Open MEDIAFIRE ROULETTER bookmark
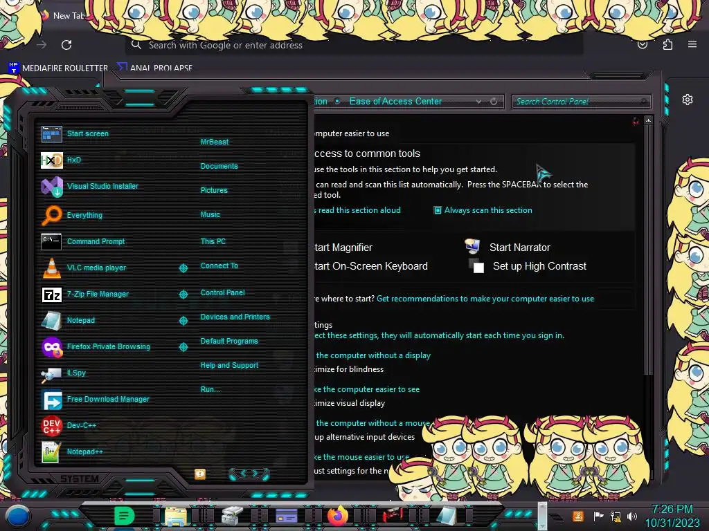This screenshot has height=531, width=709. [58, 68]
